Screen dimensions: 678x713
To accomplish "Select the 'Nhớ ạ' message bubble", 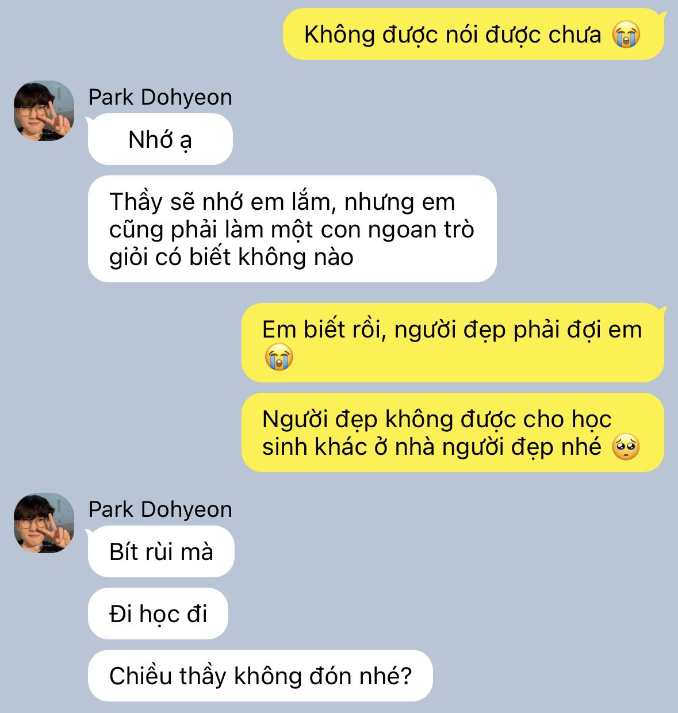I will tap(160, 139).
